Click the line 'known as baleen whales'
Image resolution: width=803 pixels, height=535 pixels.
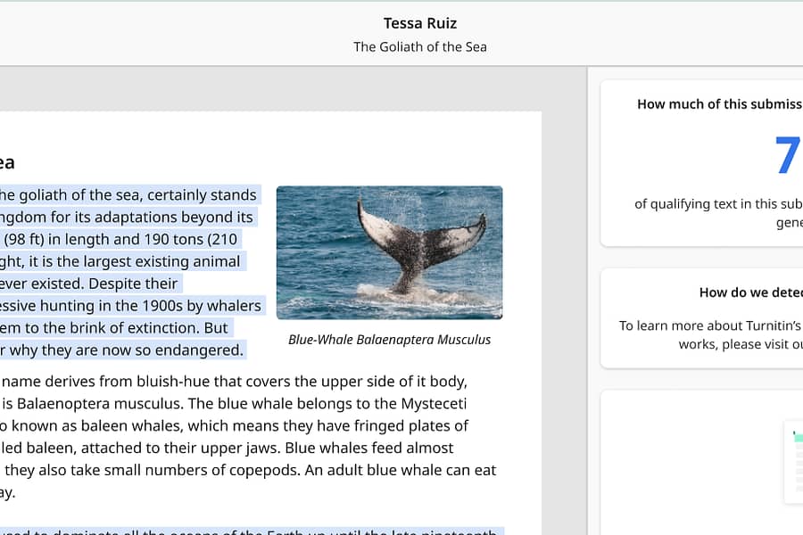pyautogui.click(x=234, y=425)
